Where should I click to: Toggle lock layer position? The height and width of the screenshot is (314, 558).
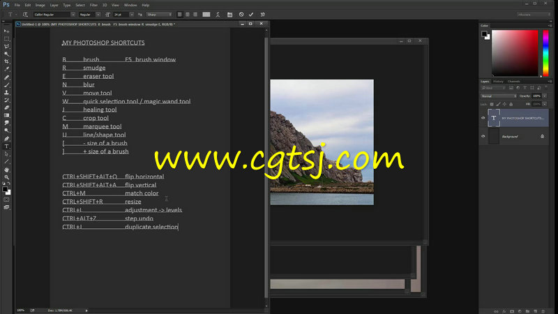504,104
